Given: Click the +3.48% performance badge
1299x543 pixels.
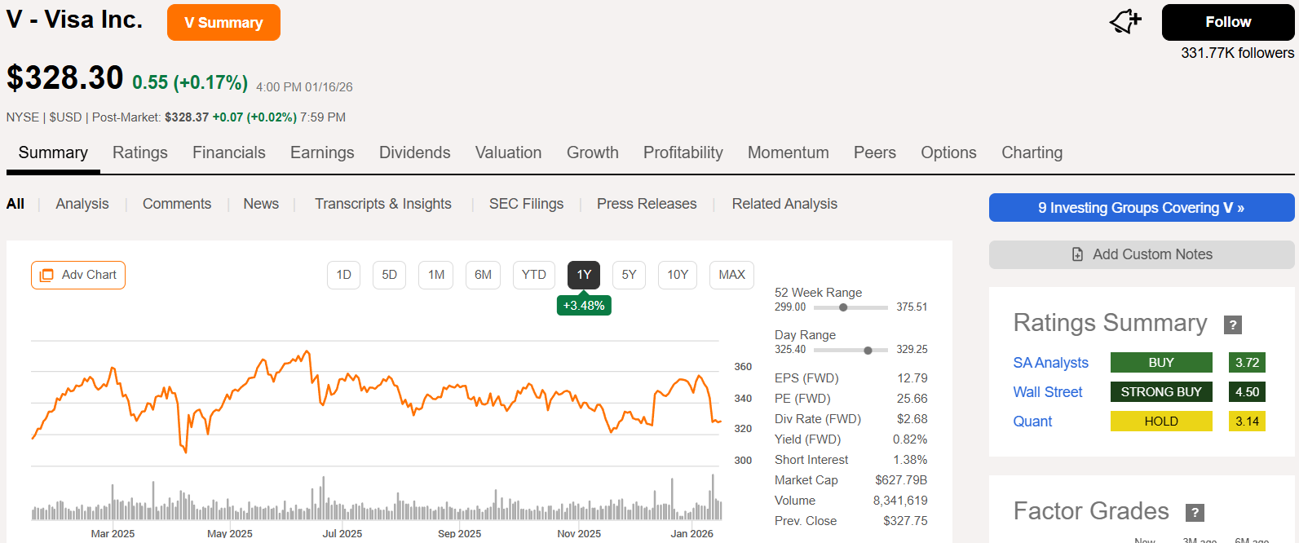Looking at the screenshot, I should point(584,305).
